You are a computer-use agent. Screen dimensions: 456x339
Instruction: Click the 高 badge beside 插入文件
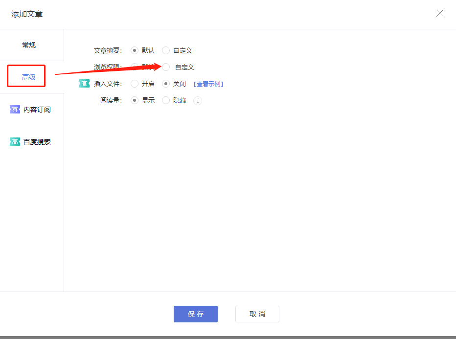pos(84,84)
